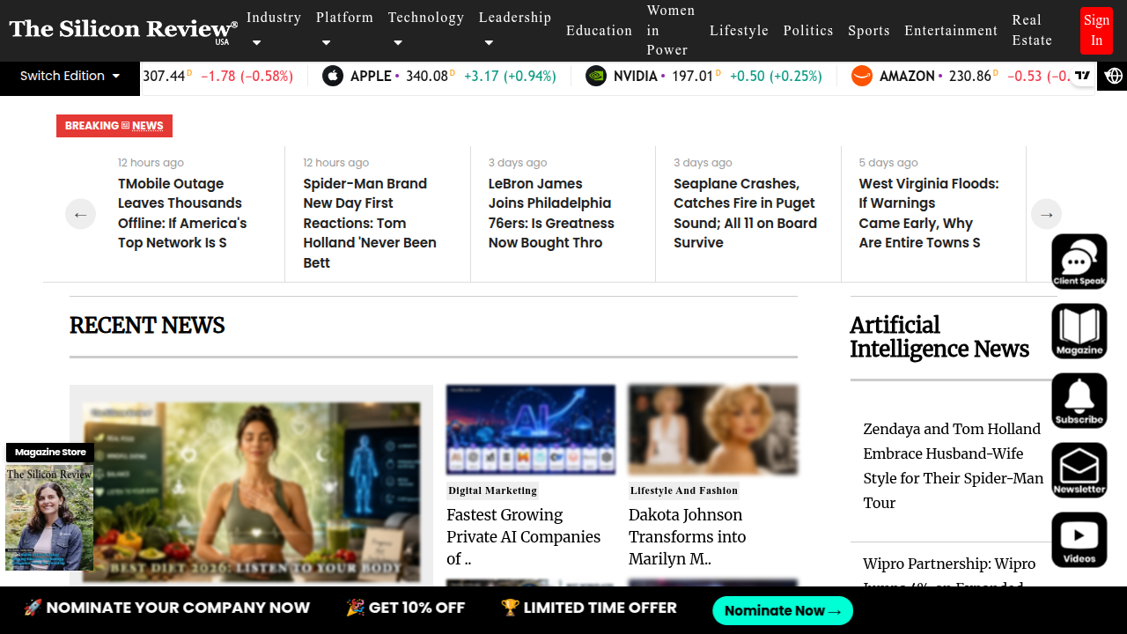The image size is (1127, 634).
Task: Click the Subscribe bell icon
Action: [x=1079, y=401]
